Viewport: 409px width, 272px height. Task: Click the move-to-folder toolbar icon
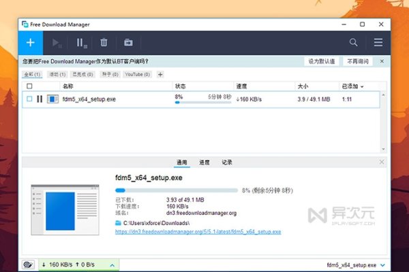point(128,42)
